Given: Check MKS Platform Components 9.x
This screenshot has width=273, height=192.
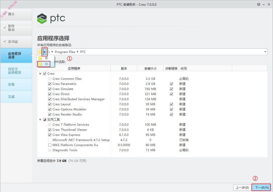Looking at the screenshot, I should 49,145.
